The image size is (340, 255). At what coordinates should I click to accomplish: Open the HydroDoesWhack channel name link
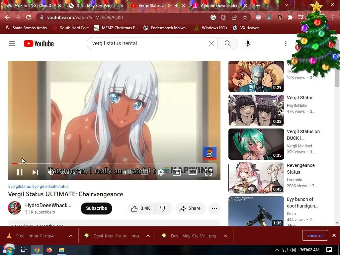[x=48, y=205]
